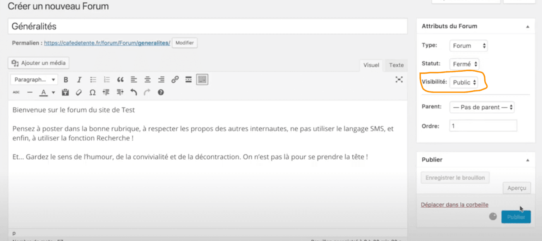Insert a blockquote
This screenshot has width=542, height=241.
tap(120, 80)
